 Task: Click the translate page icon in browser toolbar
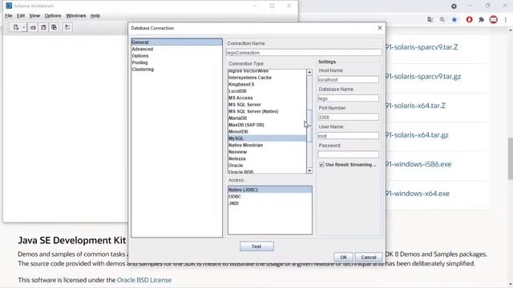pyautogui.click(x=430, y=19)
